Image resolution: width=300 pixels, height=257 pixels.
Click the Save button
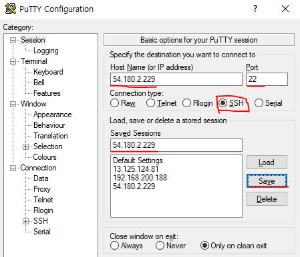267,180
